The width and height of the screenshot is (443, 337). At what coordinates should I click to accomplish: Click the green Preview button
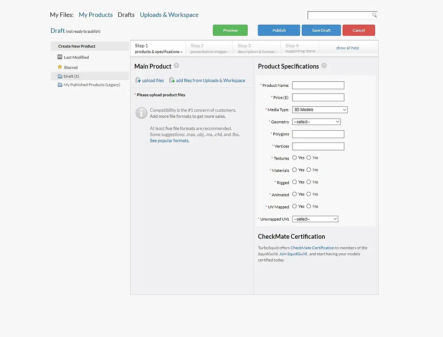(230, 30)
